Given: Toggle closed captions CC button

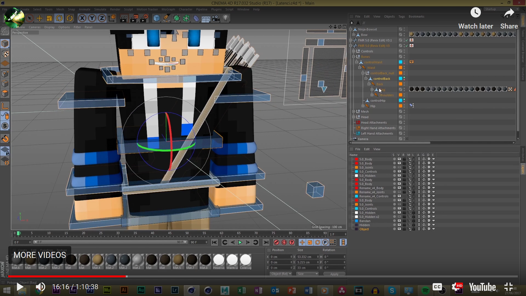Looking at the screenshot, I should pos(437,287).
